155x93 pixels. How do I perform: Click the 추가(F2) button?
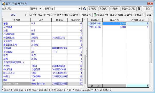[93, 9]
